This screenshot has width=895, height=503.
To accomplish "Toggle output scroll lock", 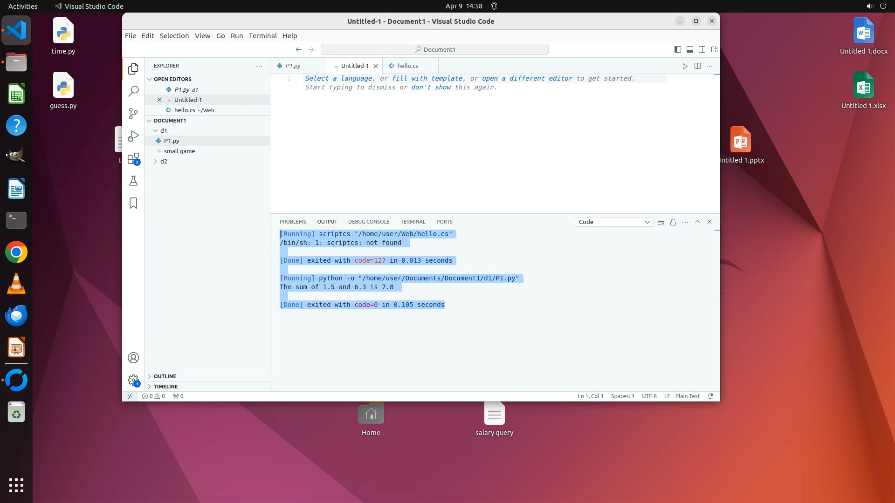I will pyautogui.click(x=673, y=222).
